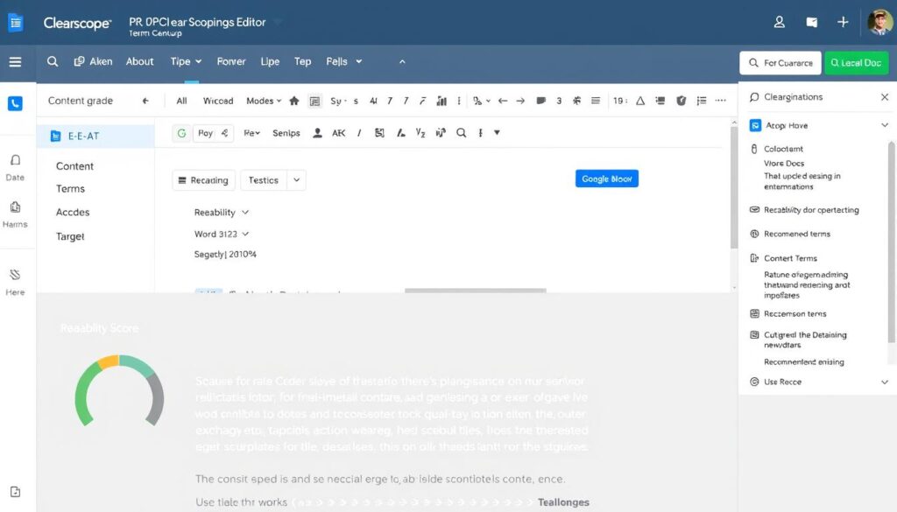
Task: Click the bar chart toolbar icon
Action: [441, 101]
